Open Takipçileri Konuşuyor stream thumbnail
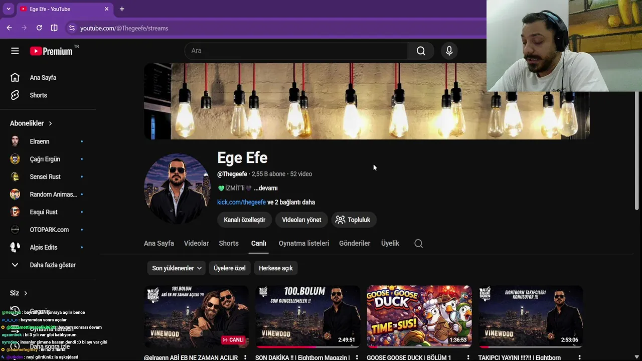The height and width of the screenshot is (361, 642). click(x=530, y=317)
